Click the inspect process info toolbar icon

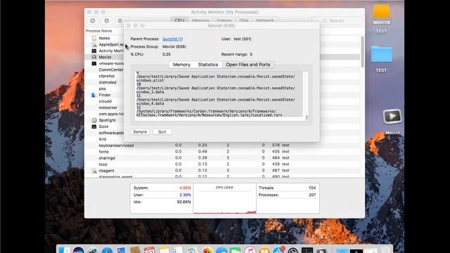point(106,20)
